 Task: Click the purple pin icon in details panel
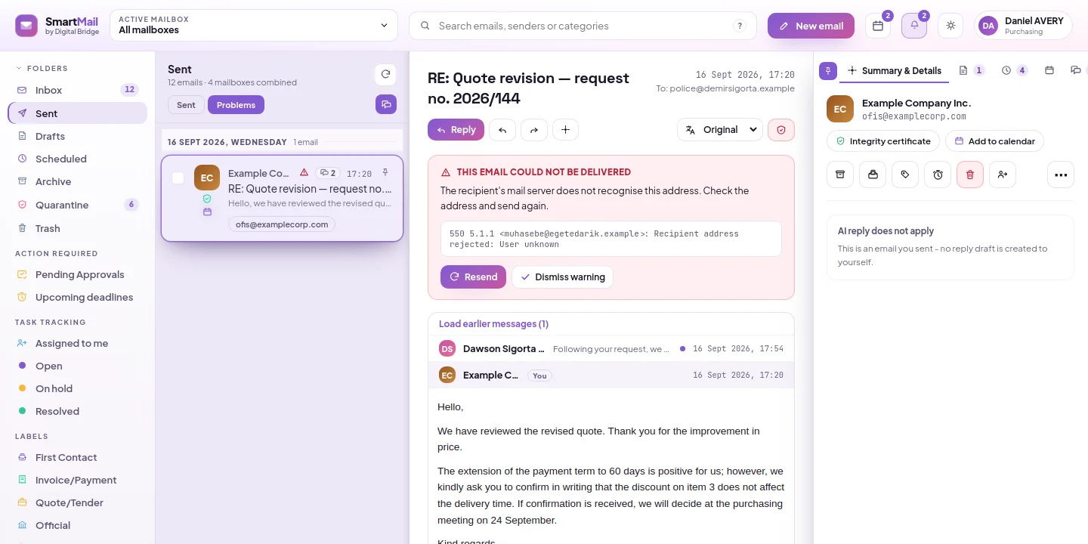[828, 71]
